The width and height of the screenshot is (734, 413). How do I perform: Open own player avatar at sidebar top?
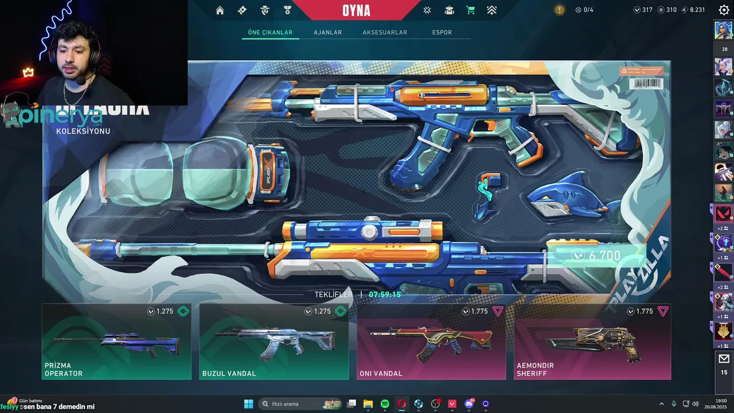tap(723, 30)
